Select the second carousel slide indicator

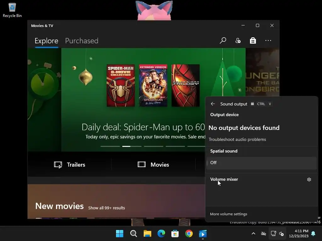click(132, 146)
